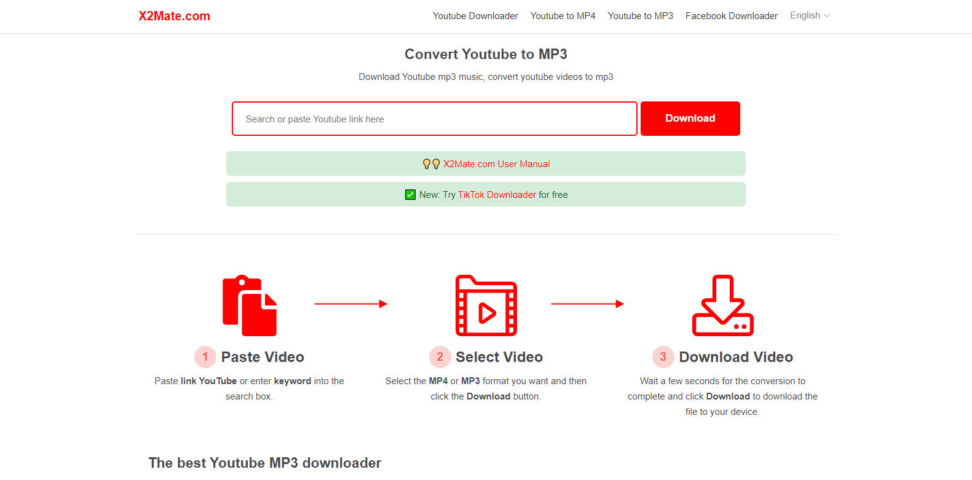
Task: Click the 'Paste link YouTube or enter keyword' text
Action: pyautogui.click(x=249, y=388)
